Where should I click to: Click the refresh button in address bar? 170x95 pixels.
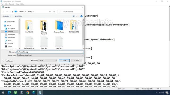(54, 12)
